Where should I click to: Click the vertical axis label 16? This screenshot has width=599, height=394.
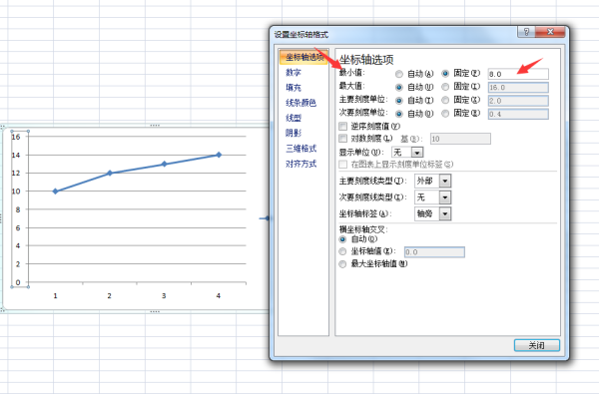[x=16, y=137]
